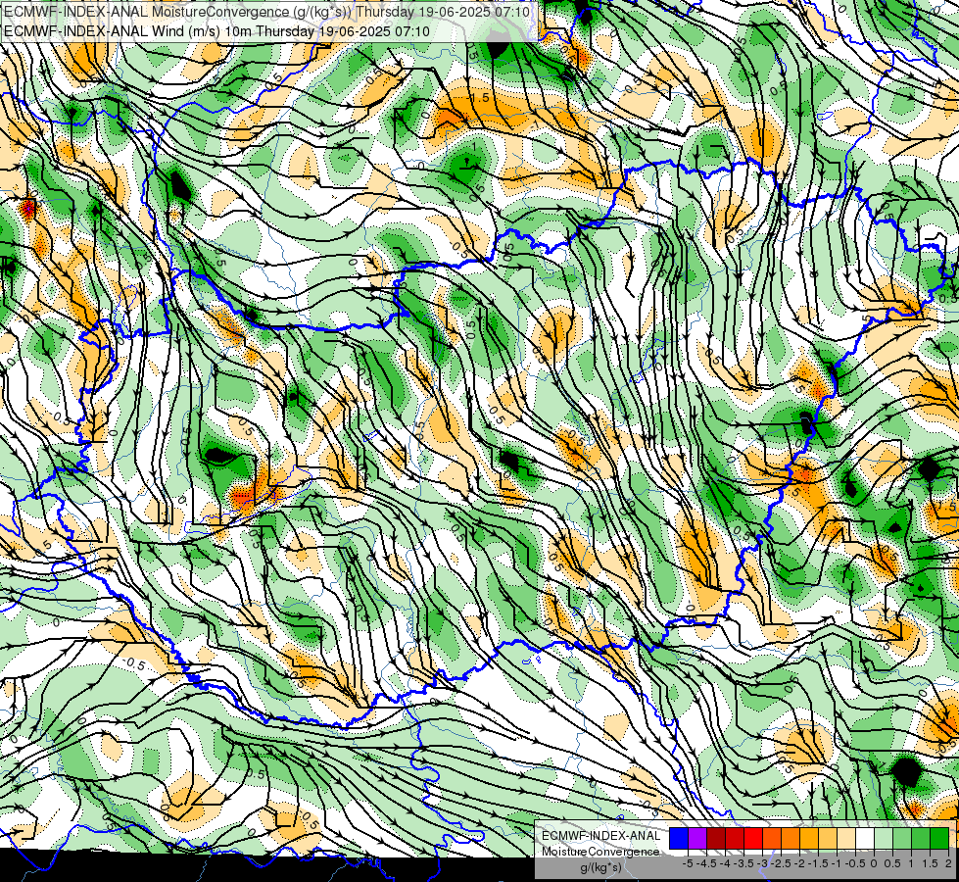Click the -3.5 tick label on the legend

[x=743, y=863]
